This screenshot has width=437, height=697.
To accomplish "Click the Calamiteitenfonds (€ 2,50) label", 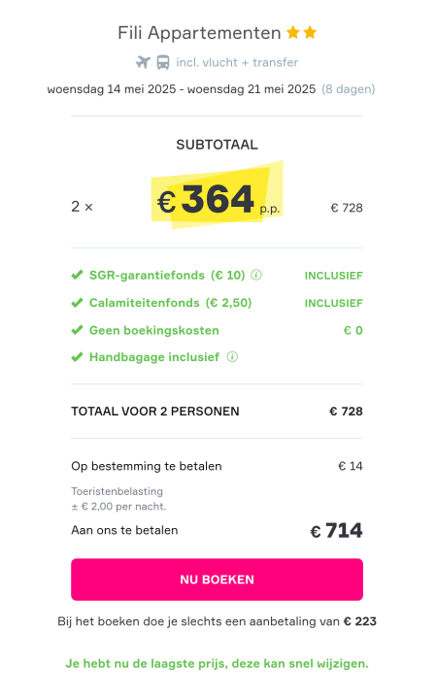I will point(170,303).
